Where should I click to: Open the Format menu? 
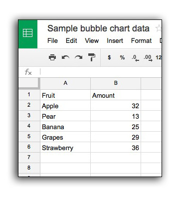[141, 41]
